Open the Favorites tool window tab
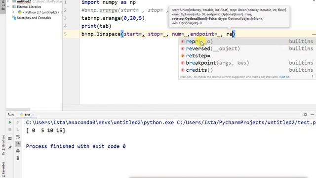The image size is (316, 178). (x=3, y=169)
